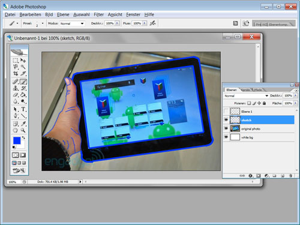Enable airbrush in the options bar
This screenshot has width=300, height=225.
[x=153, y=23]
